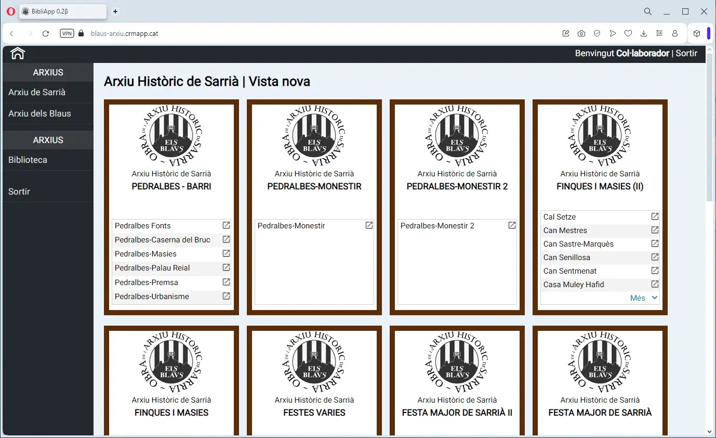Click the FESTES VARIES card logo

(x=314, y=363)
